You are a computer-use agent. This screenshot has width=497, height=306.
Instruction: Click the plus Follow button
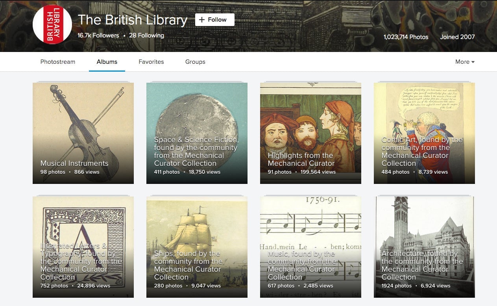point(215,20)
